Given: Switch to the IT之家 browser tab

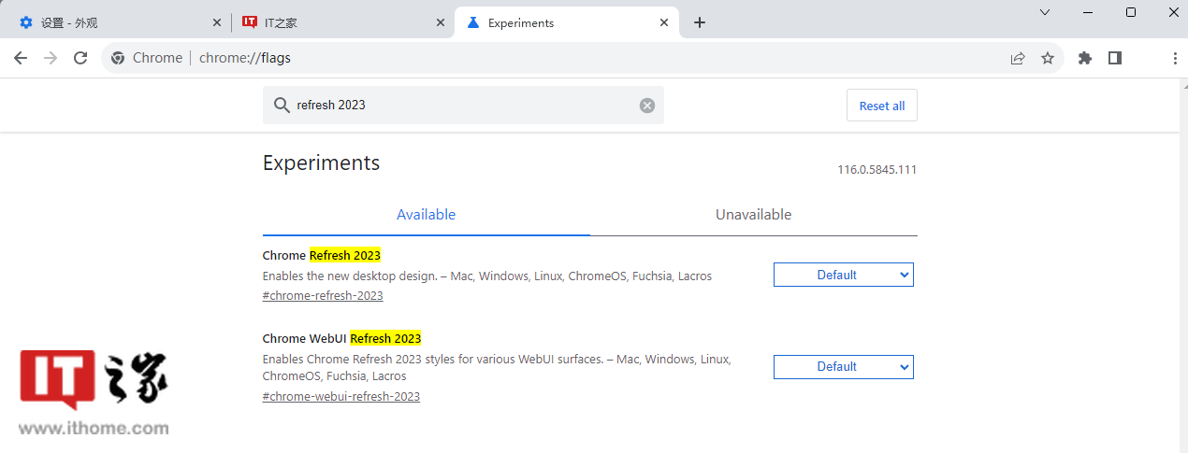Looking at the screenshot, I should (342, 22).
